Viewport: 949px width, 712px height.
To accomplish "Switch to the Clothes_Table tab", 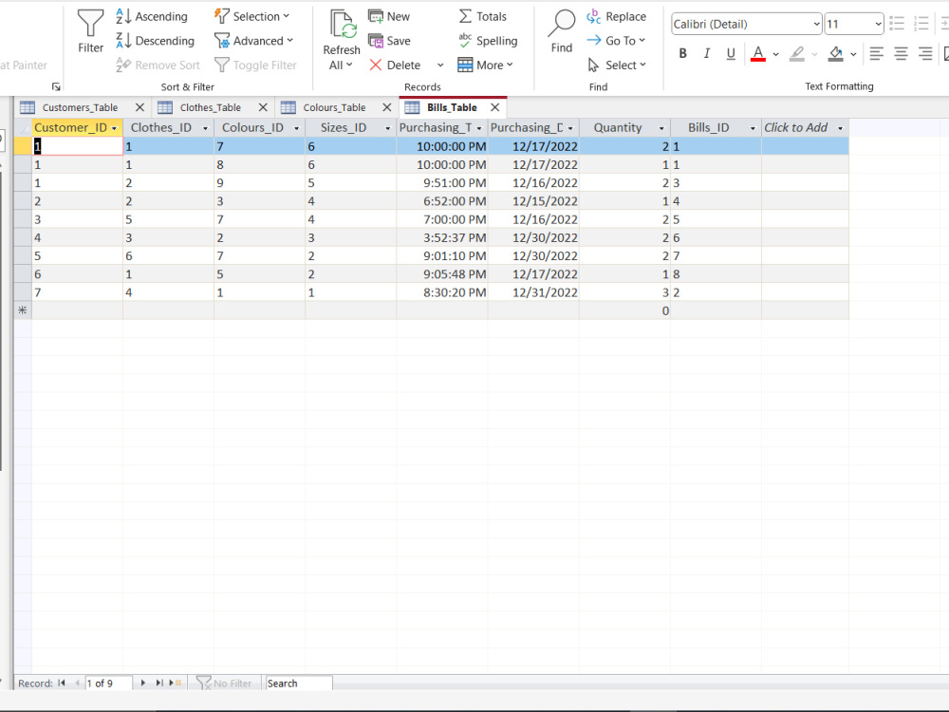I will tap(210, 107).
